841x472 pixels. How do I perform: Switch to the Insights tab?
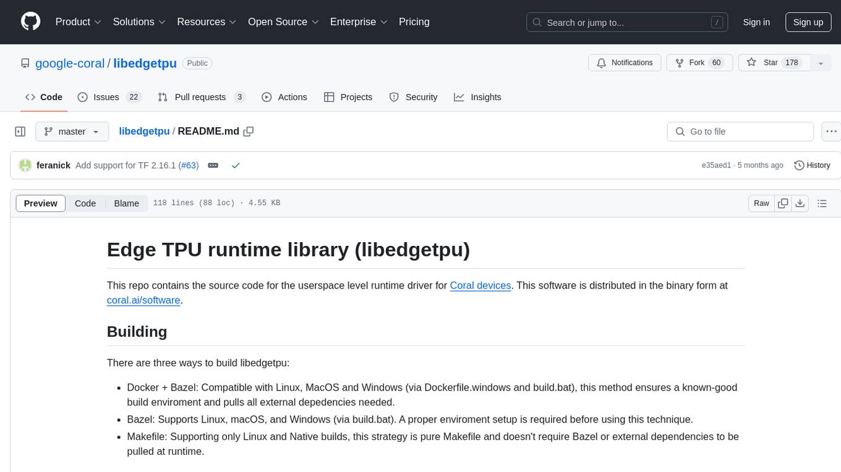(x=477, y=97)
